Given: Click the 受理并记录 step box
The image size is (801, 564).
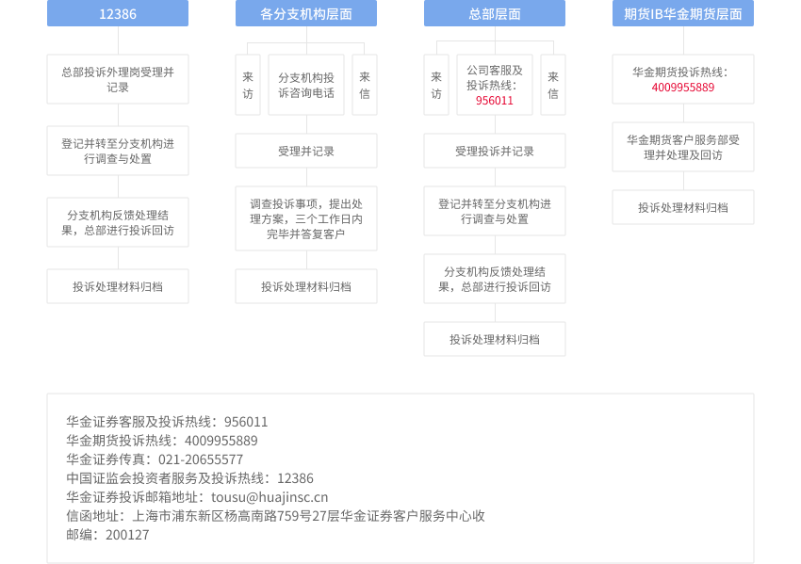Looking at the screenshot, I should point(306,151).
